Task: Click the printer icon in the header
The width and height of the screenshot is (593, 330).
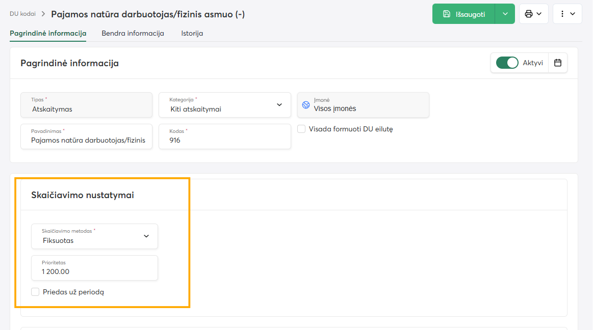Action: [529, 14]
